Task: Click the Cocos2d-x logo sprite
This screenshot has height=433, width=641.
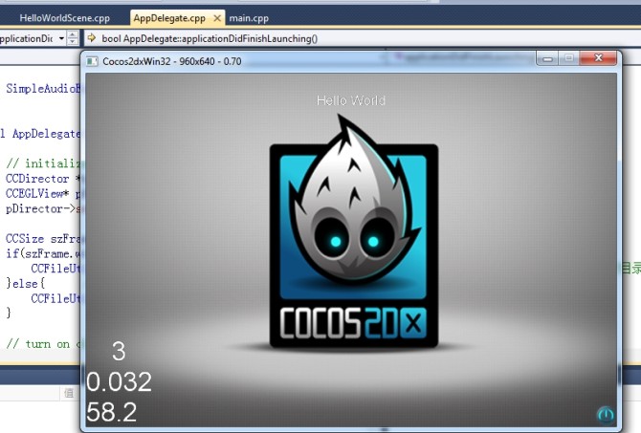Action: tap(354, 232)
